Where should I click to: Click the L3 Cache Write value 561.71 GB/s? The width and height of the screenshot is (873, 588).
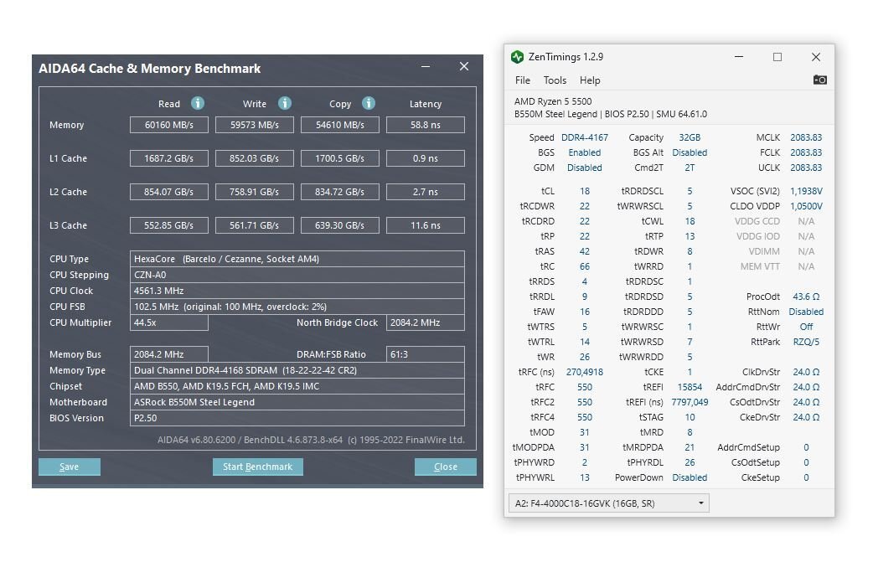(255, 225)
